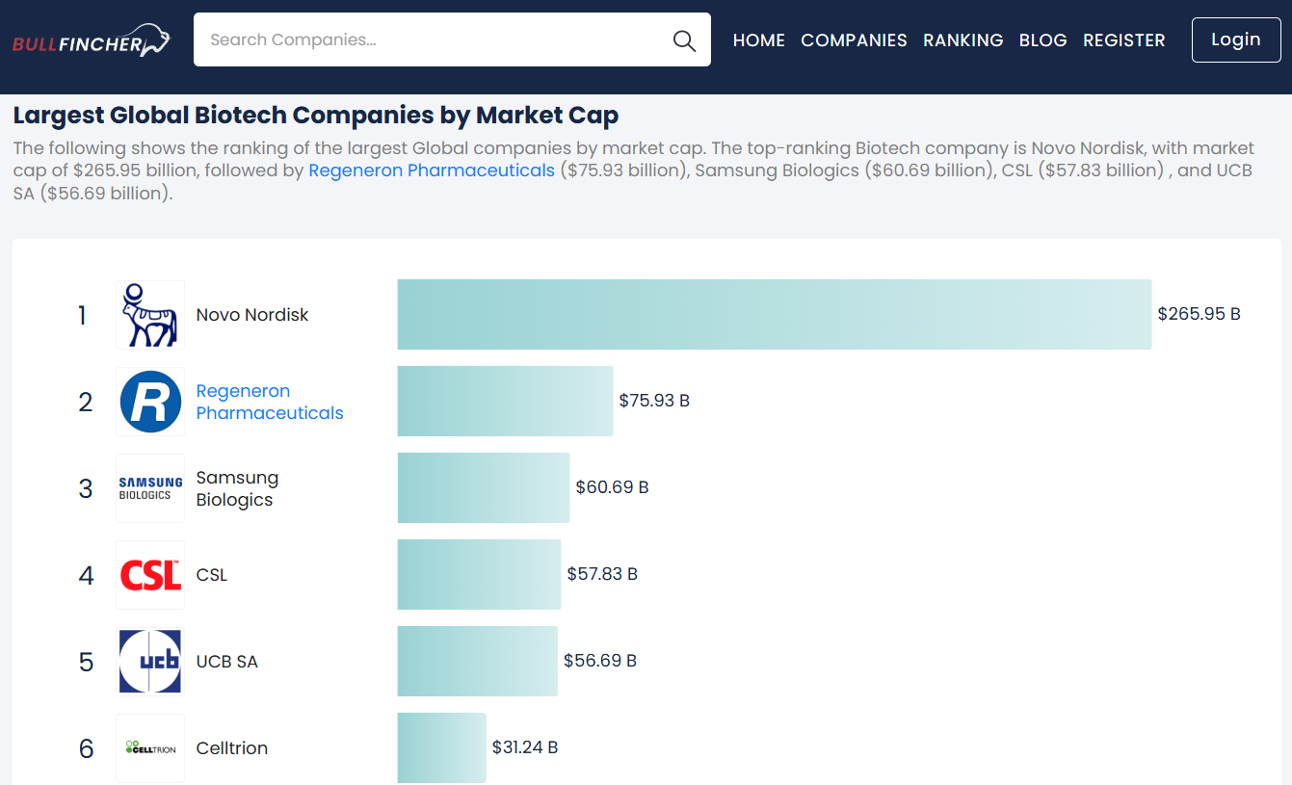Focus the Search Companies input field
Image resolution: width=1292 pixels, height=785 pixels.
[434, 40]
